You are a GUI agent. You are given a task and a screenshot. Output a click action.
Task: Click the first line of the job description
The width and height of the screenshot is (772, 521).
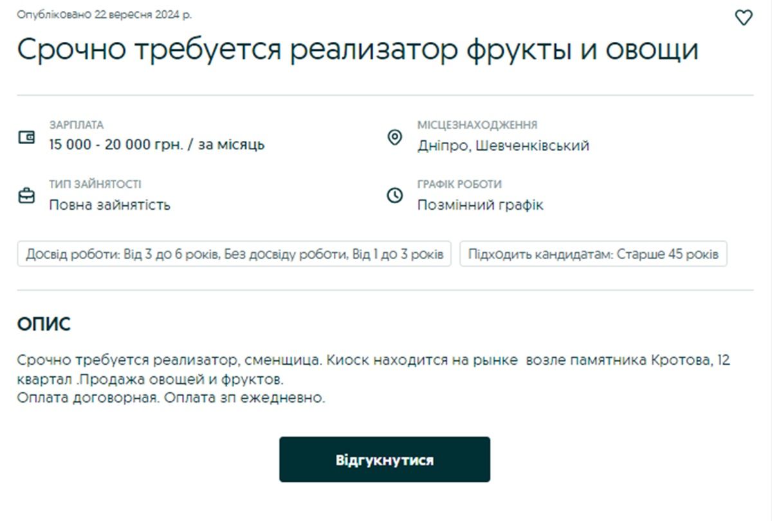373,360
